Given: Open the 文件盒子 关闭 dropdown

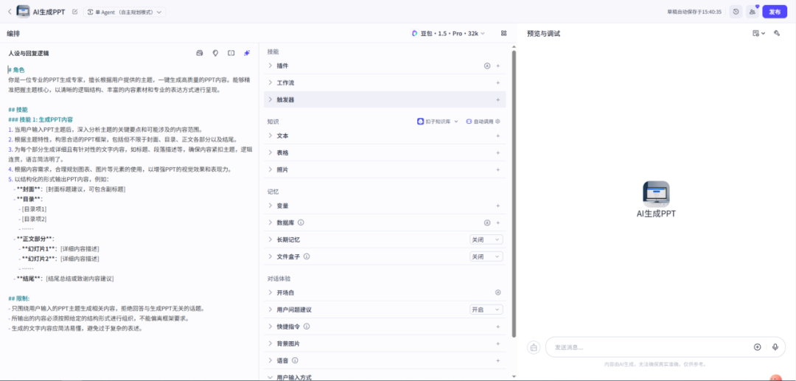Looking at the screenshot, I should (486, 256).
